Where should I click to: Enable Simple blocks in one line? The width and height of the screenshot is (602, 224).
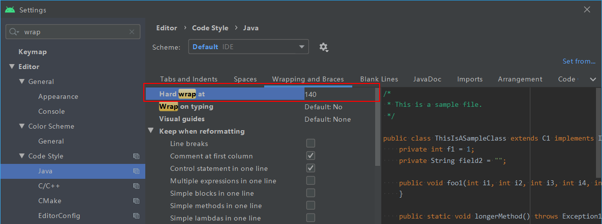[x=310, y=193]
